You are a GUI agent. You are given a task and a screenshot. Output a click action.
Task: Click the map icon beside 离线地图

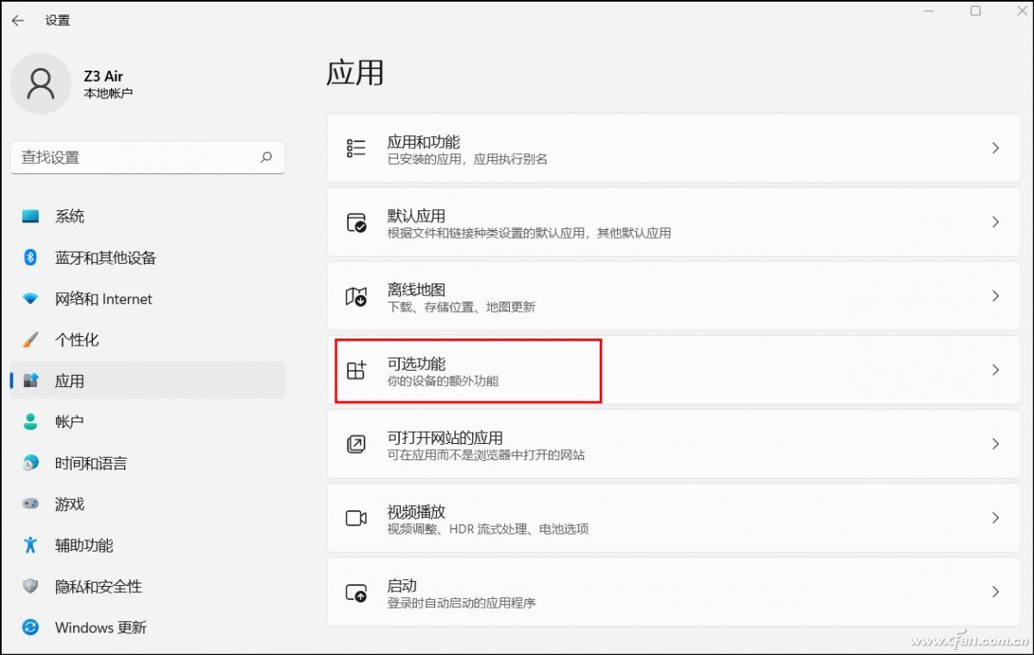(356, 296)
